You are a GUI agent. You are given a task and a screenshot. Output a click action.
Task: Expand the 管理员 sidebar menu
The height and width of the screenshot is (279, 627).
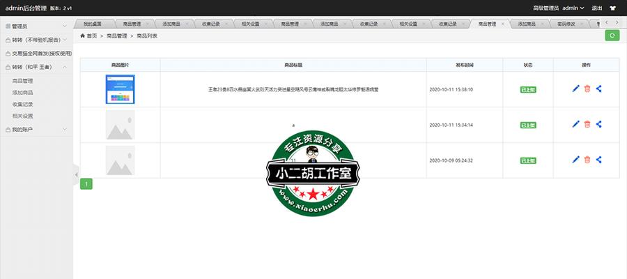(36, 26)
